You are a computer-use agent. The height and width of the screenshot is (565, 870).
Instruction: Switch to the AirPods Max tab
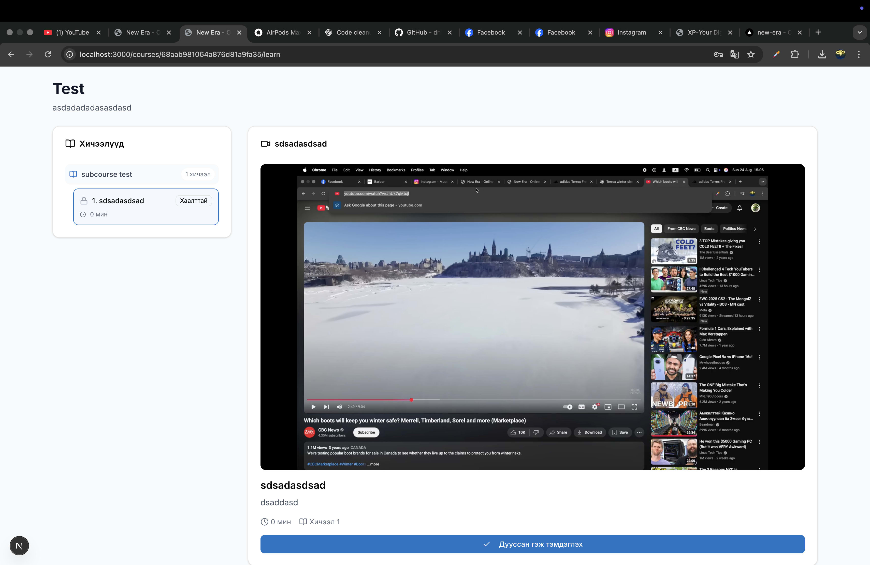[283, 33]
